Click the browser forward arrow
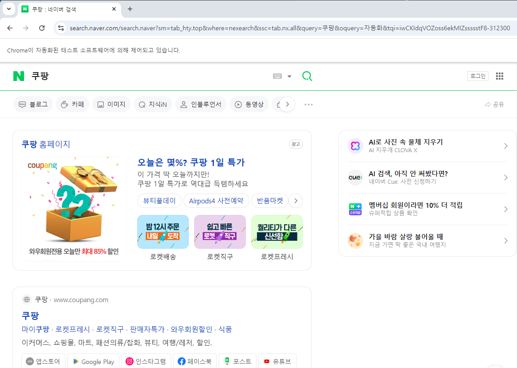The image size is (517, 368). (x=26, y=28)
